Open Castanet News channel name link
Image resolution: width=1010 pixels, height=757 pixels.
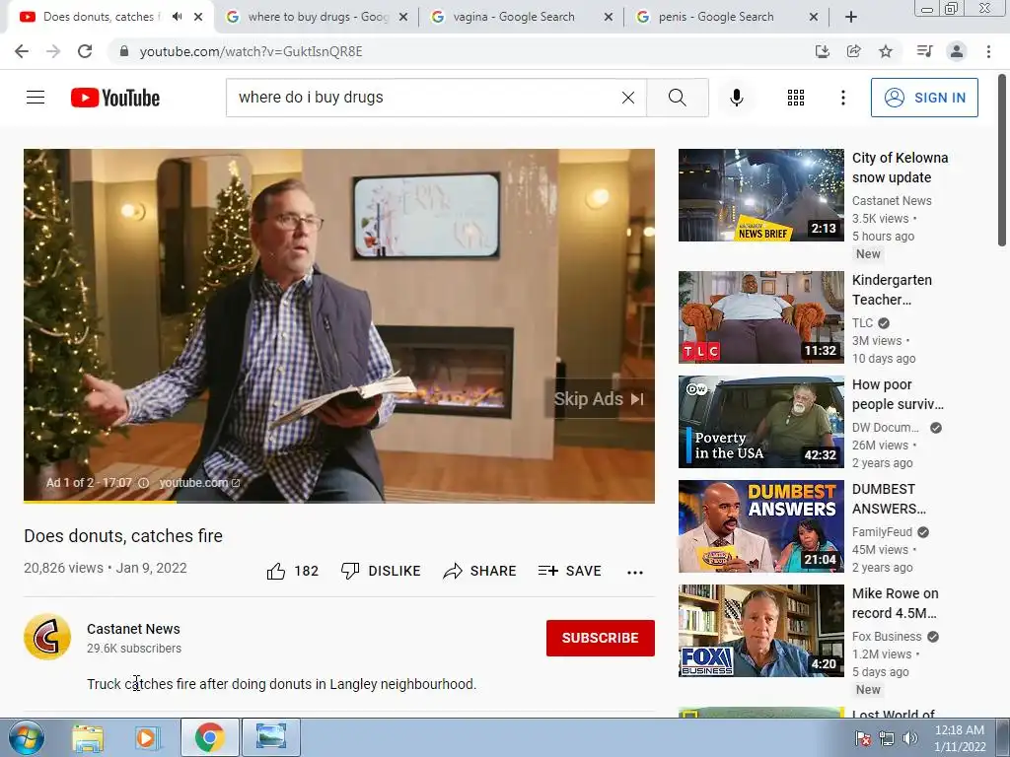(133, 629)
